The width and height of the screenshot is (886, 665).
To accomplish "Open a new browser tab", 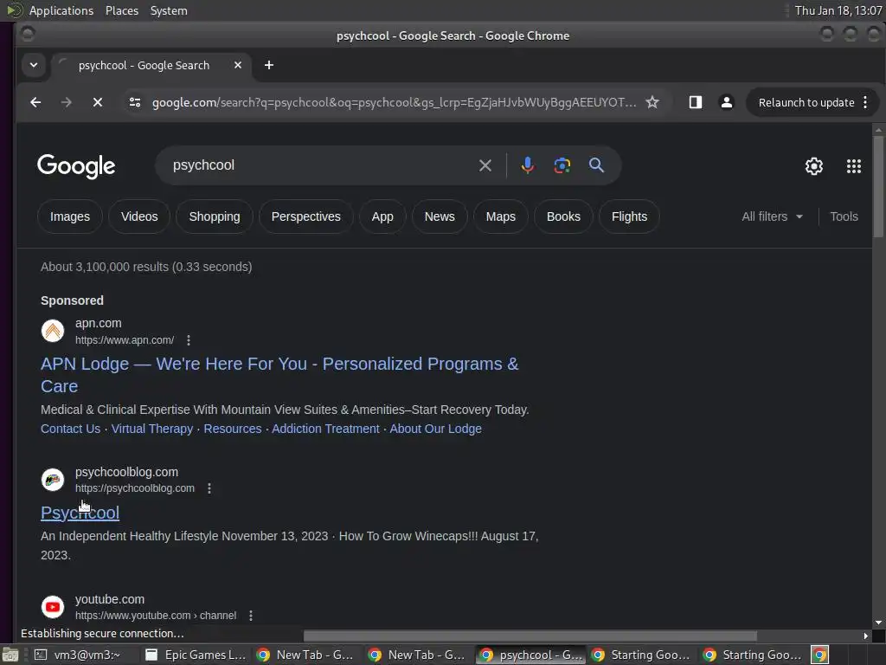I will point(269,65).
